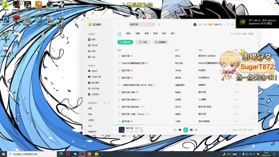Switch to the Albums (专辑) tab

click(x=137, y=33)
